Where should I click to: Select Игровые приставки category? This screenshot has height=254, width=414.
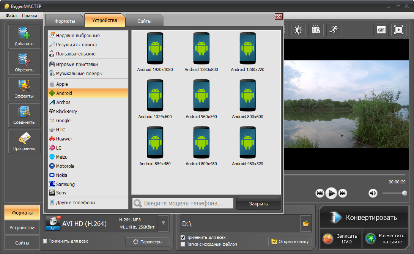tap(88, 64)
